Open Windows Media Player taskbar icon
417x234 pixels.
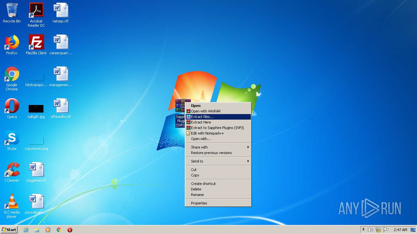point(48,230)
